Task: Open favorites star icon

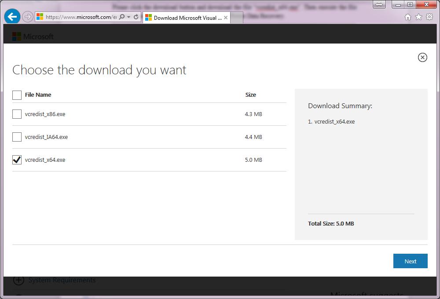Action: tap(418, 17)
